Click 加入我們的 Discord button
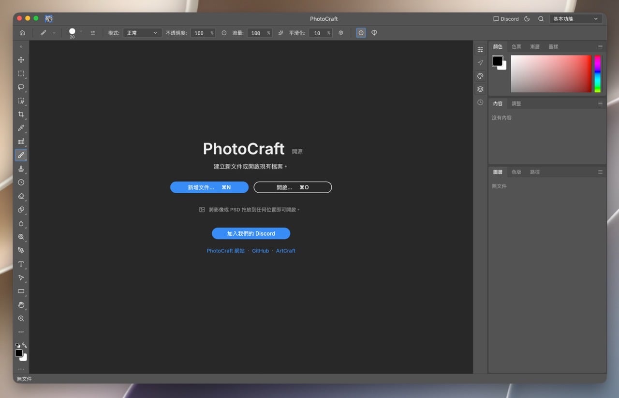The height and width of the screenshot is (398, 619). coord(251,233)
